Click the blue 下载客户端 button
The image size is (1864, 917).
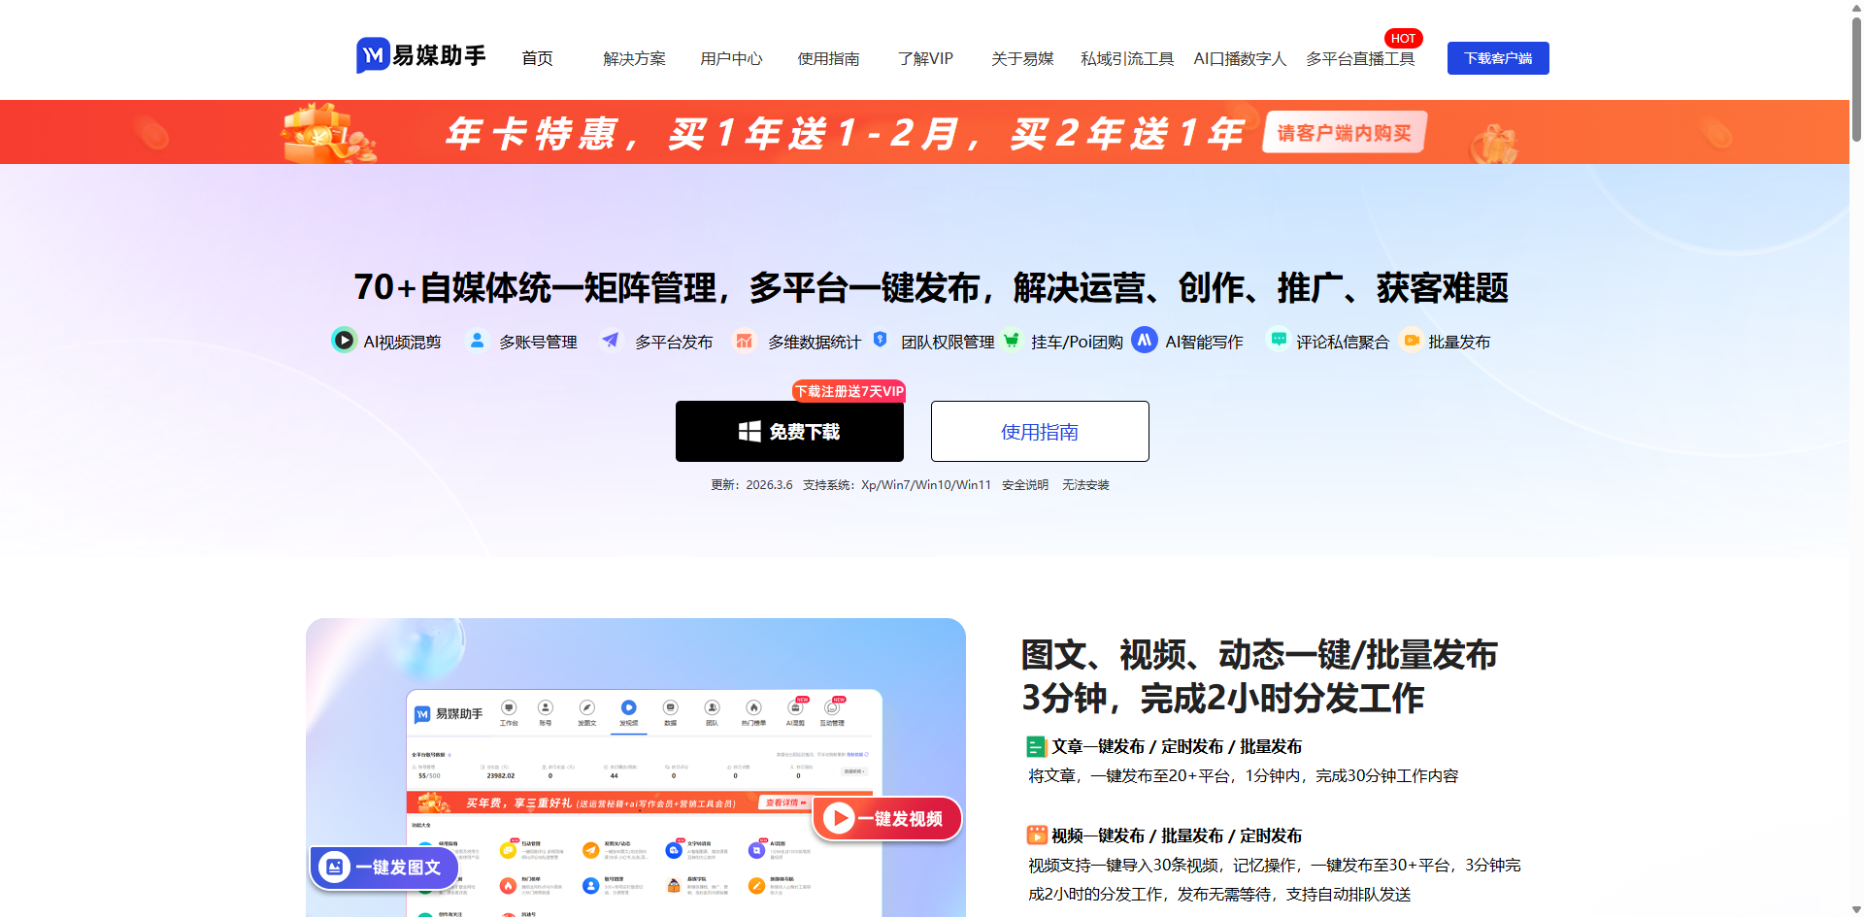tap(1497, 57)
